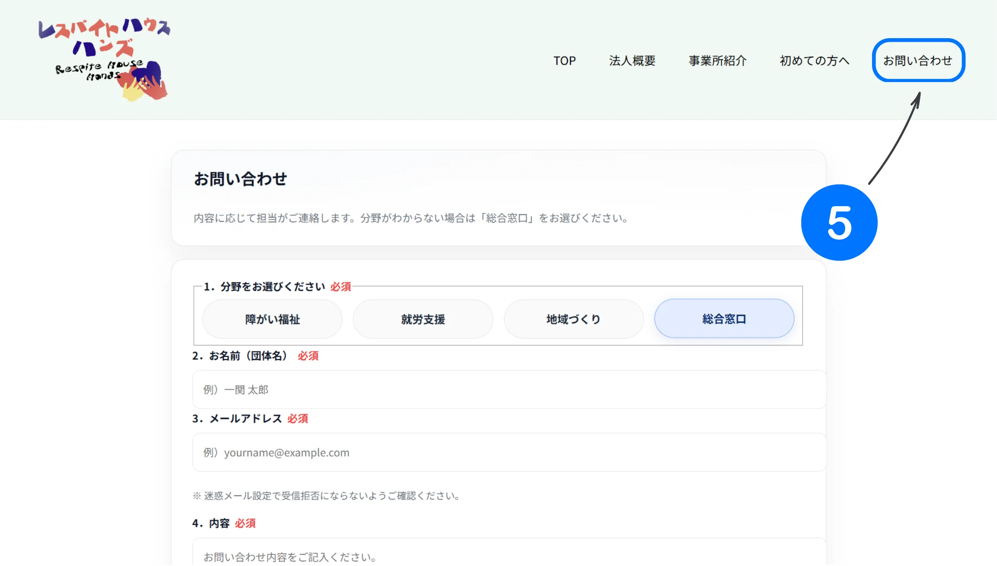The height and width of the screenshot is (566, 997).
Task: Click the example text 一関 太郎
Action: (x=235, y=389)
